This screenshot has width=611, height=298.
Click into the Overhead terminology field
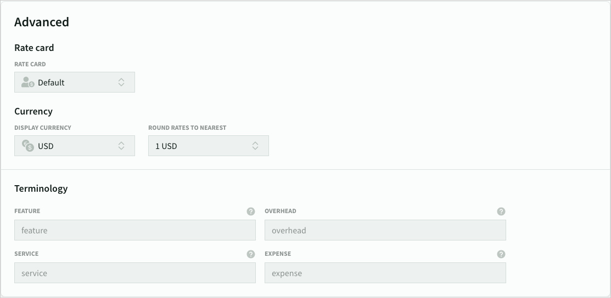pyautogui.click(x=385, y=231)
